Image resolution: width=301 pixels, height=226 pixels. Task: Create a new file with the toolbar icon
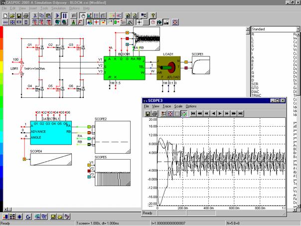point(4,15)
